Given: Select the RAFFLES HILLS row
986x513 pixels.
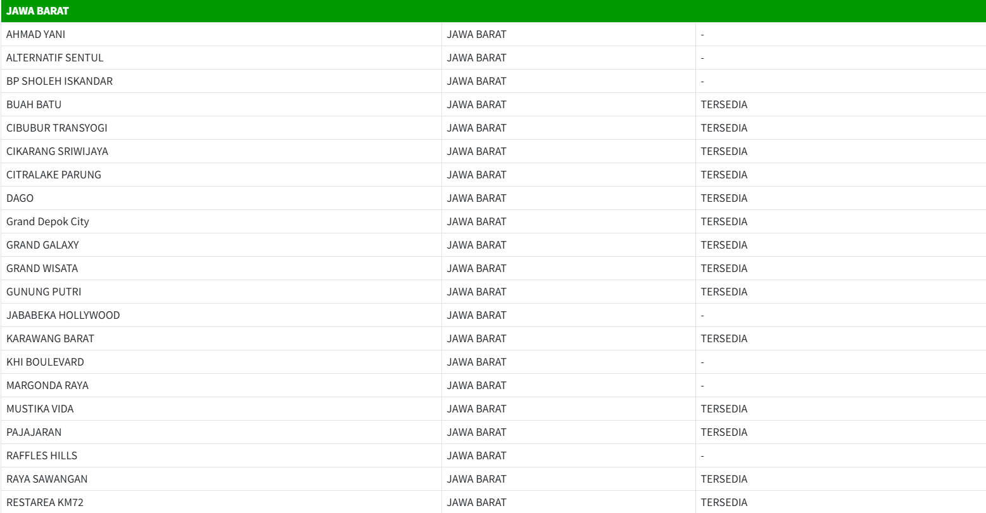Looking at the screenshot, I should point(42,455).
